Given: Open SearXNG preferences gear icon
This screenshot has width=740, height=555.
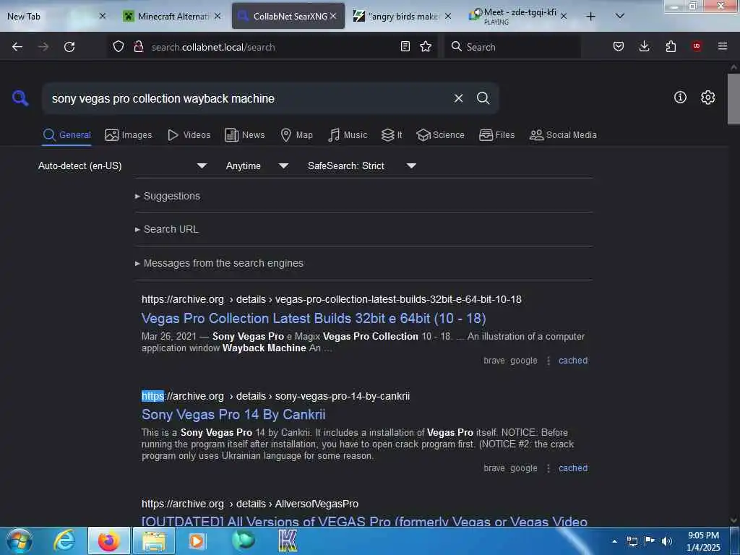Looking at the screenshot, I should [x=707, y=98].
